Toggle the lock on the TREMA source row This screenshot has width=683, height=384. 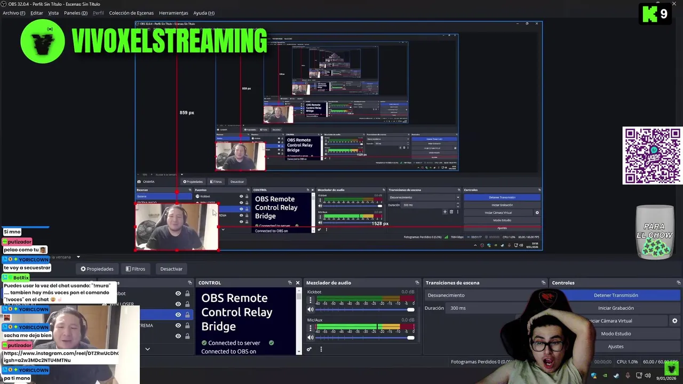click(x=187, y=325)
